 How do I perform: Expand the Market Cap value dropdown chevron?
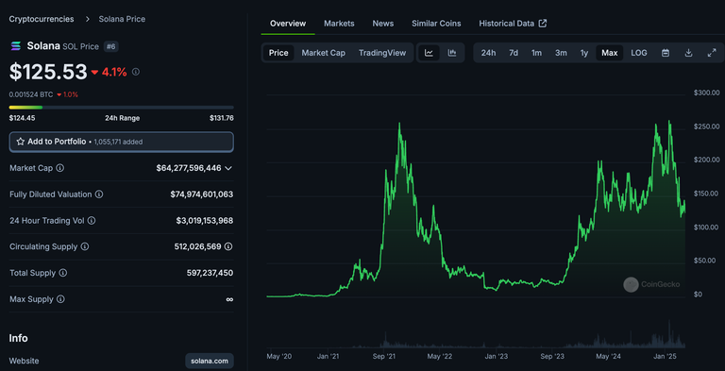[x=228, y=168]
